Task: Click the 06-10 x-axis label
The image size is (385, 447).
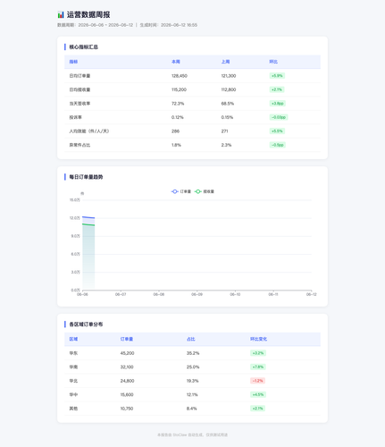Action: pyautogui.click(x=235, y=294)
